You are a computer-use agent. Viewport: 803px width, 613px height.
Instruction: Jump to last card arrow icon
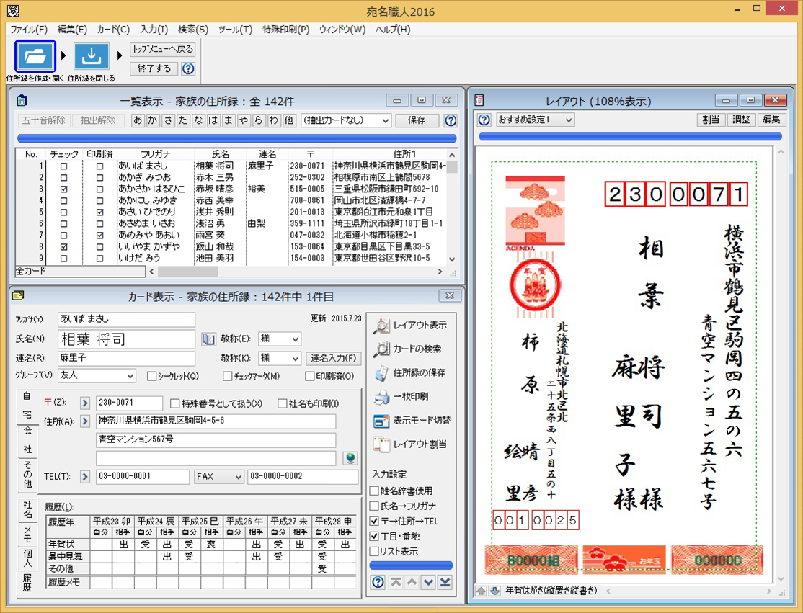pos(445,582)
